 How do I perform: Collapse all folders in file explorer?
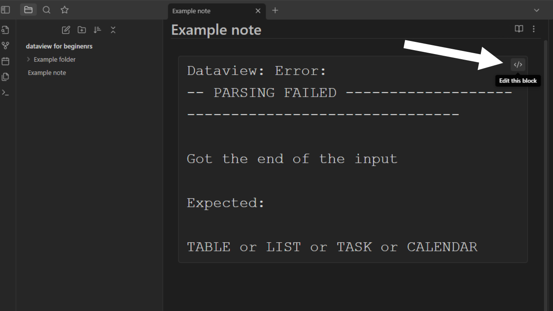[113, 29]
